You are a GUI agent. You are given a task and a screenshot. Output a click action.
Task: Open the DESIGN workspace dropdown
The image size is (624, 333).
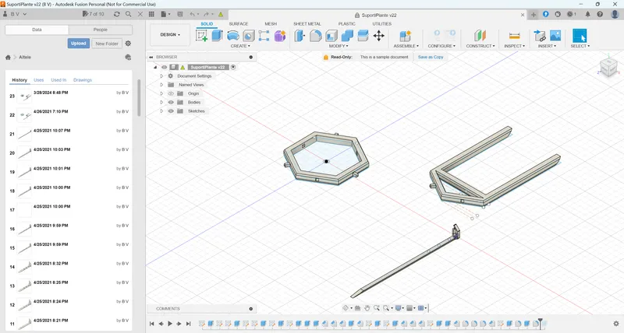click(170, 35)
